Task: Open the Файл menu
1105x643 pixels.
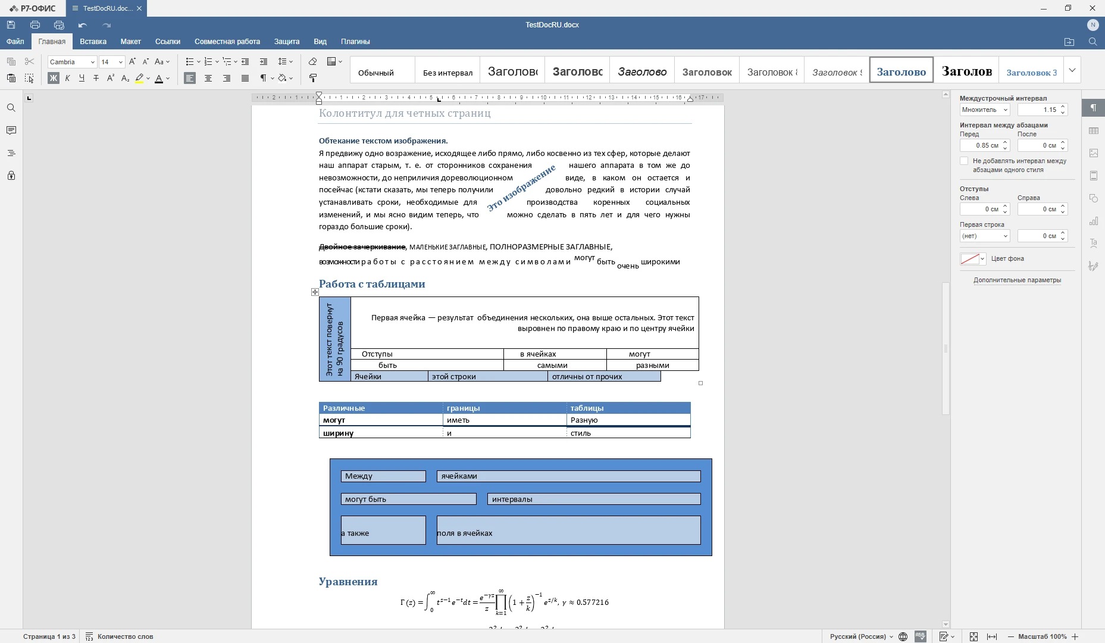Action: click(15, 41)
